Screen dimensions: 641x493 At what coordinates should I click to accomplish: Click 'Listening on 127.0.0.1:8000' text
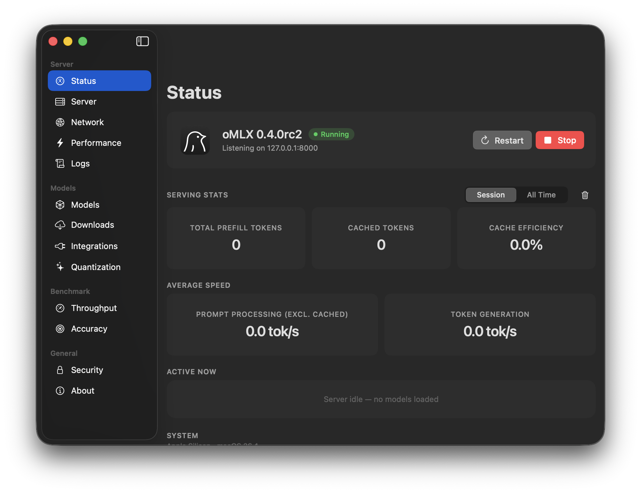(x=270, y=148)
